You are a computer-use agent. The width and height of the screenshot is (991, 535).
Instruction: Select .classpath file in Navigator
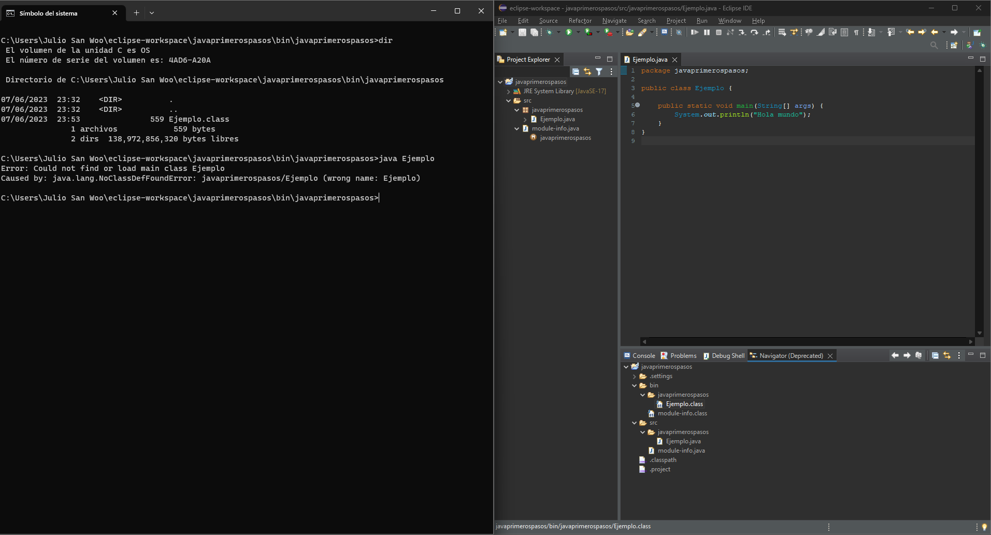point(663,460)
